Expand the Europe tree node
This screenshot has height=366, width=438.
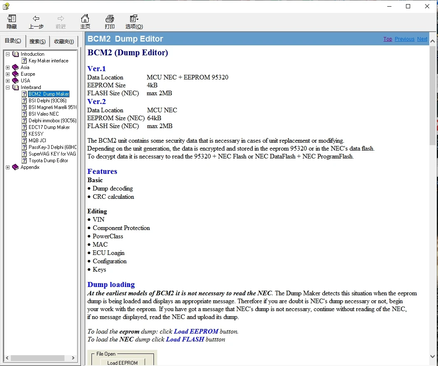[8, 74]
